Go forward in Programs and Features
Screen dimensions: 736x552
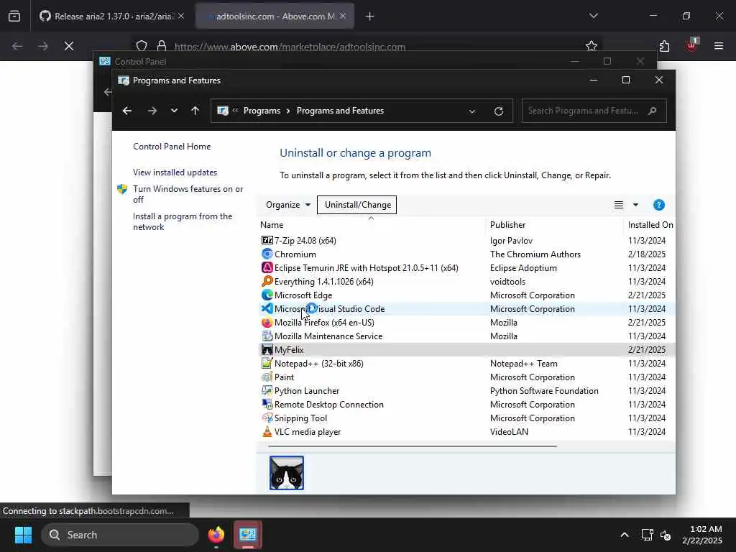152,111
